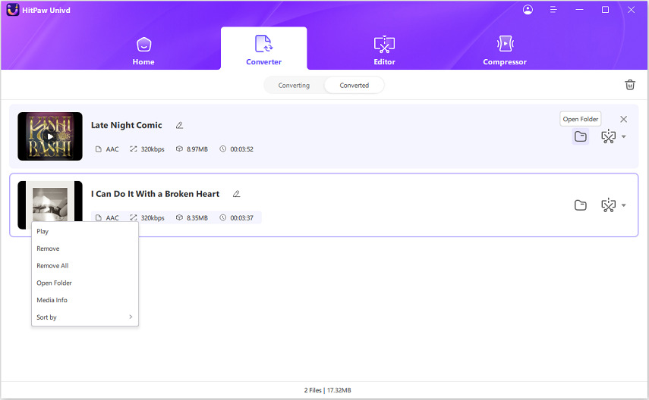Screen dimensions: 649x400
Task: Click the 8.97MB file size
Action: click(x=197, y=149)
